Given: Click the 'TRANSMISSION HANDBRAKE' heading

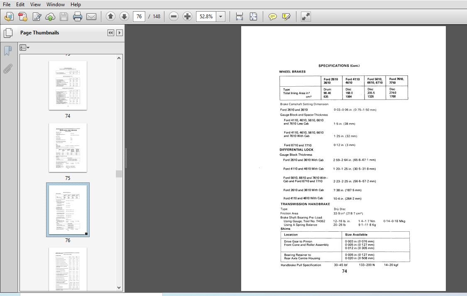Looking at the screenshot, I should tap(305, 204).
